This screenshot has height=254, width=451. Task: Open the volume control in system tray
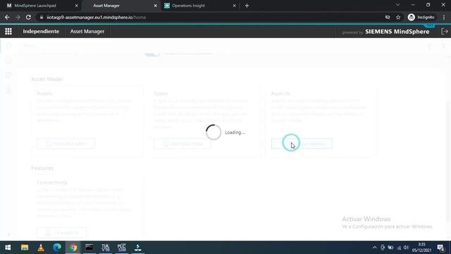[406, 248]
